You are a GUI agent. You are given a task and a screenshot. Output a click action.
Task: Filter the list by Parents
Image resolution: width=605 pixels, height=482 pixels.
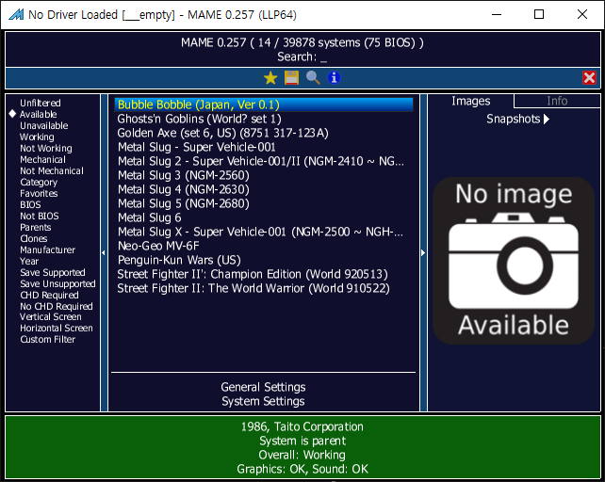(36, 227)
